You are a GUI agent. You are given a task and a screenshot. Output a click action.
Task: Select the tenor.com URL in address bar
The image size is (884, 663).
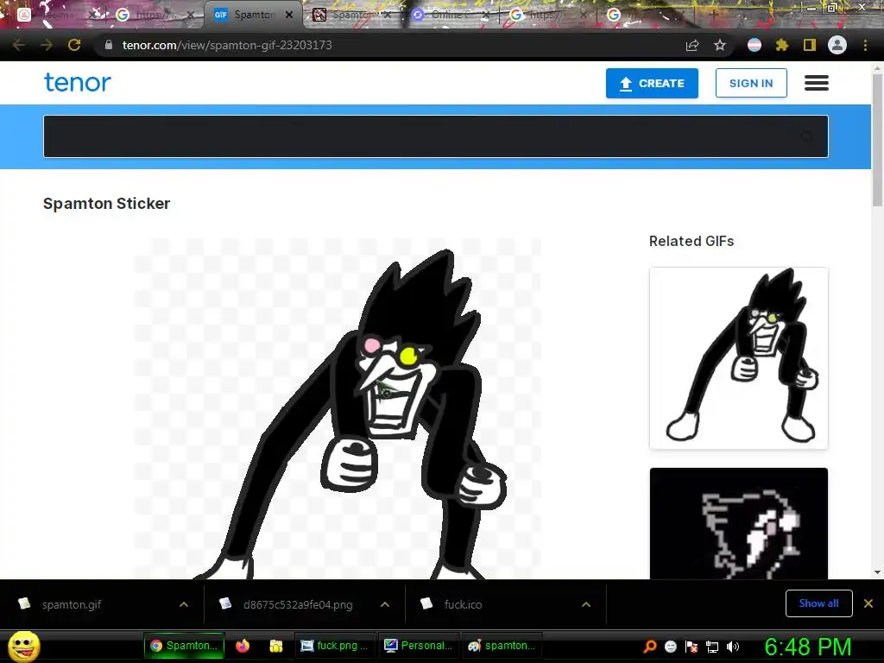coord(227,45)
